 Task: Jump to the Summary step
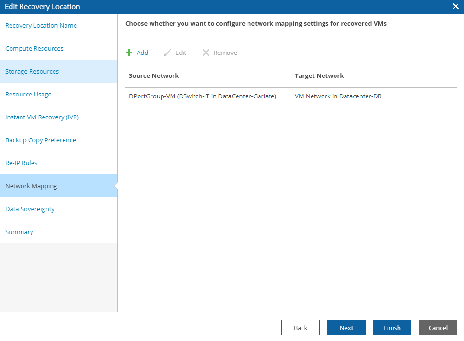click(19, 232)
